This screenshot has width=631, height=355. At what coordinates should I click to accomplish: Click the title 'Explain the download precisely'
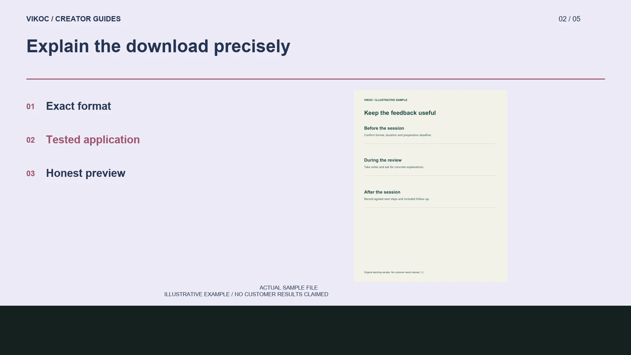tap(158, 47)
